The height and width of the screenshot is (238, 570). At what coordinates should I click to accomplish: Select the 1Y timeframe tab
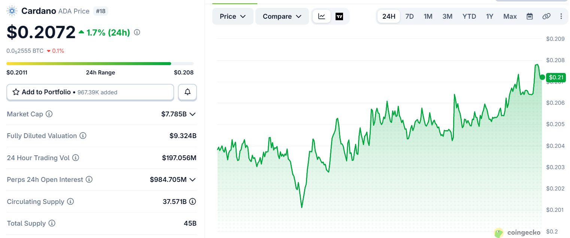click(x=490, y=16)
